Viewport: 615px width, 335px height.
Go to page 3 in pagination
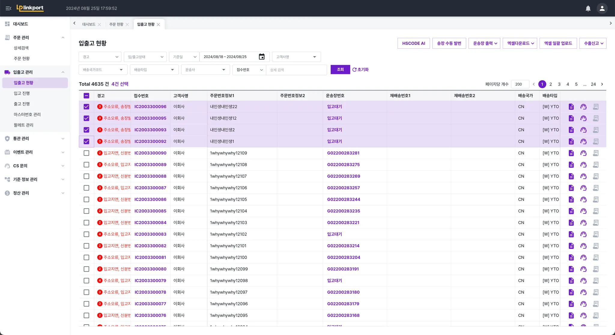pyautogui.click(x=559, y=84)
